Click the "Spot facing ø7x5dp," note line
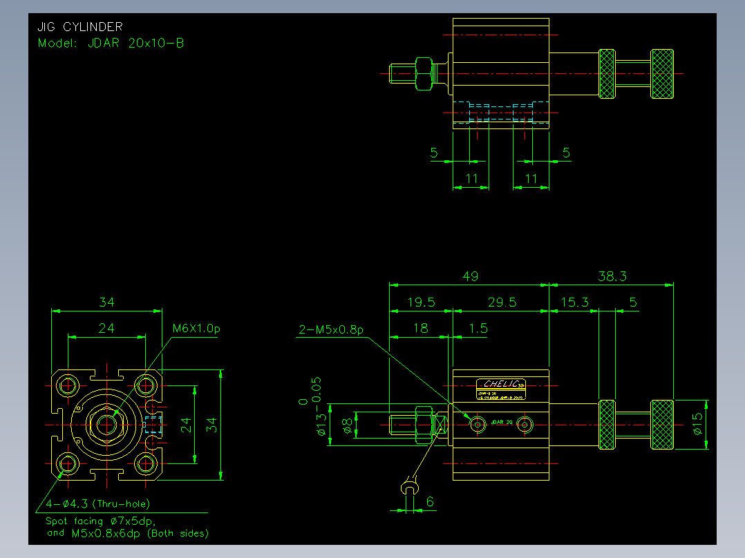This screenshot has height=558, width=745. tap(101, 521)
